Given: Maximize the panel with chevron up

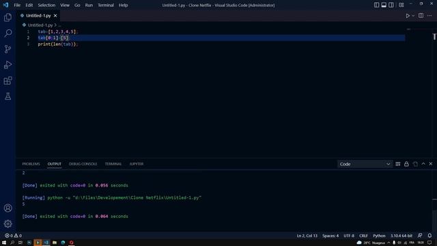Looking at the screenshot, I should click(x=423, y=164).
